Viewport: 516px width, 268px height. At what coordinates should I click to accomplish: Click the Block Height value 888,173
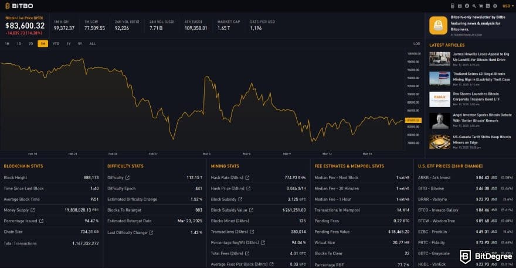click(x=91, y=178)
